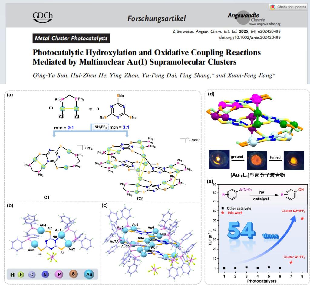Click the (d) panel label

211,94
